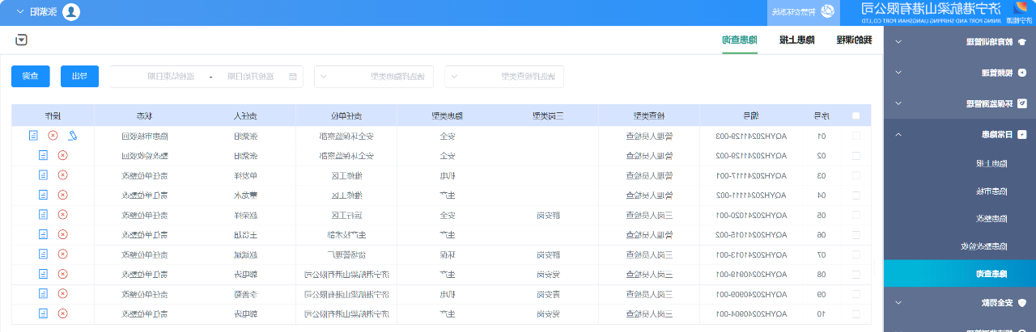
Task: Click the red delete icon for row 03
Action: pyautogui.click(x=63, y=175)
